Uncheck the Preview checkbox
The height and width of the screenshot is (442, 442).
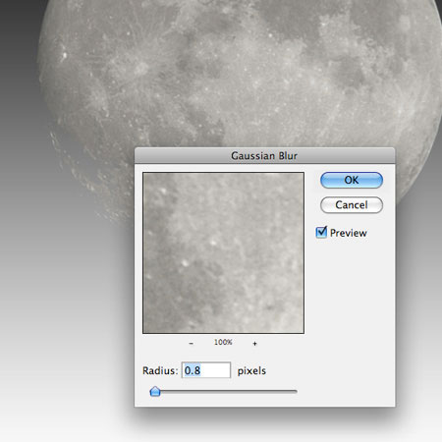tap(321, 232)
